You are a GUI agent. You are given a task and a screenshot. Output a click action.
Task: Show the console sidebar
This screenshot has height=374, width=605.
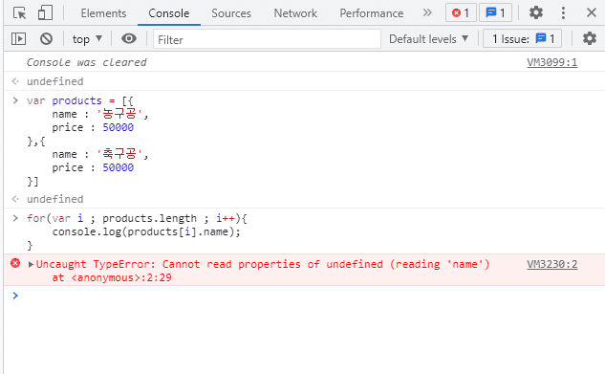(x=18, y=38)
